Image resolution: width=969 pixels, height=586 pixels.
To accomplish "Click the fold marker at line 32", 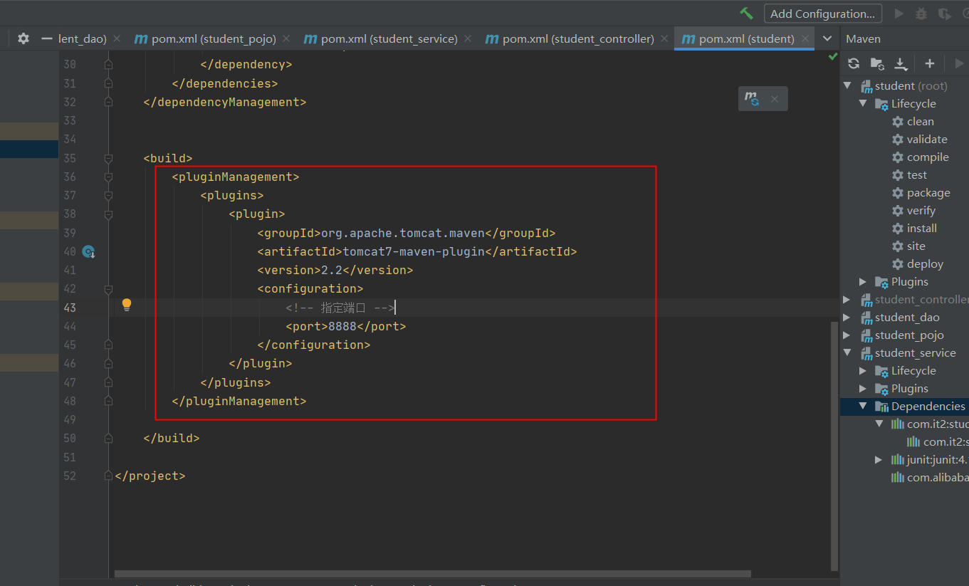I will [108, 102].
